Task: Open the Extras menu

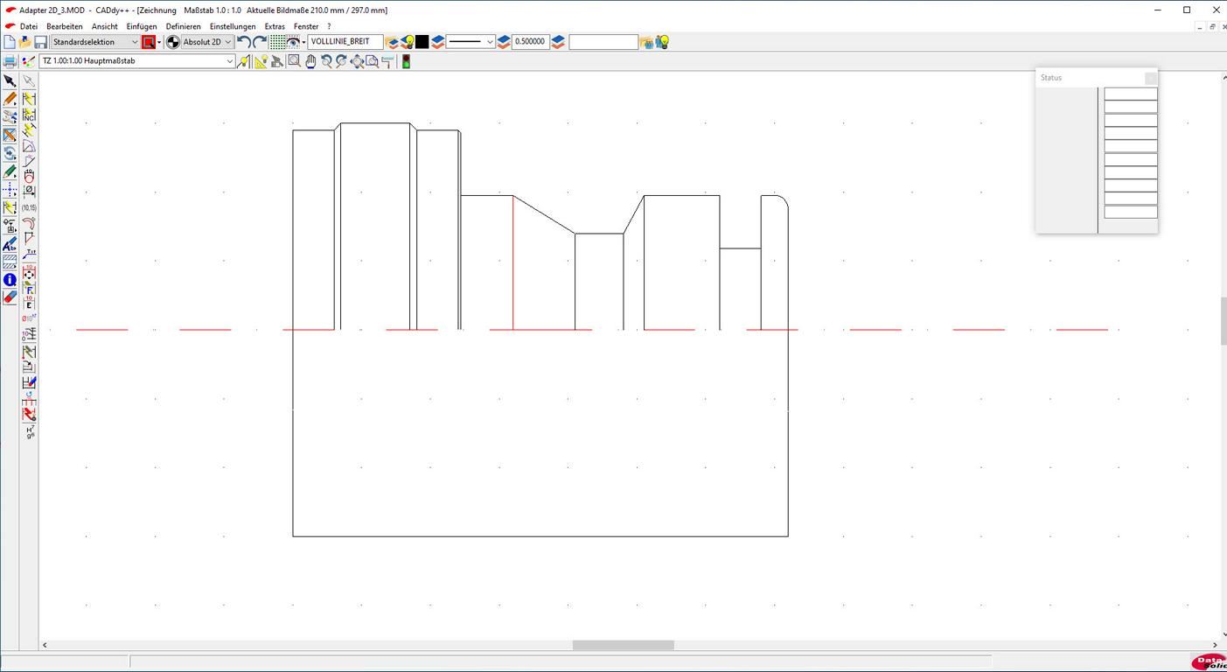Action: point(275,26)
